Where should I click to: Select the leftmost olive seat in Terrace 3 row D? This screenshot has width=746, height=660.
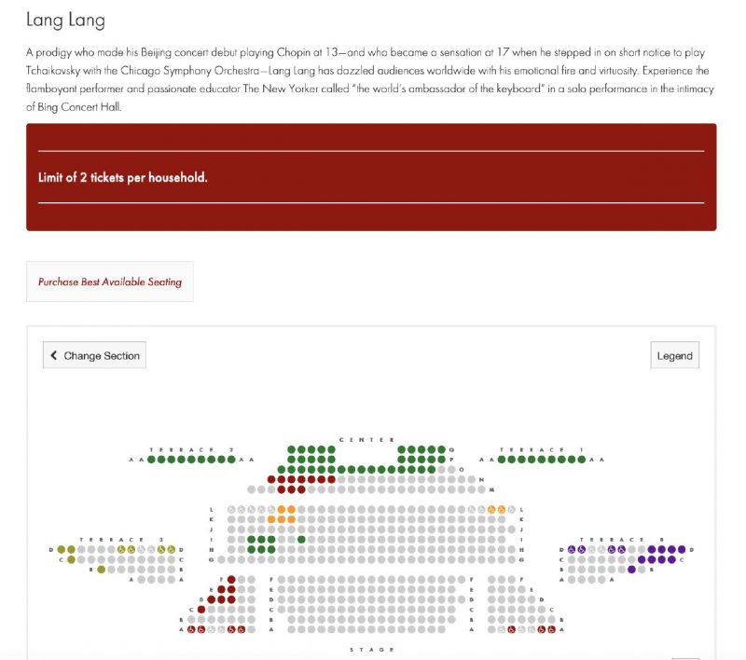(x=62, y=549)
